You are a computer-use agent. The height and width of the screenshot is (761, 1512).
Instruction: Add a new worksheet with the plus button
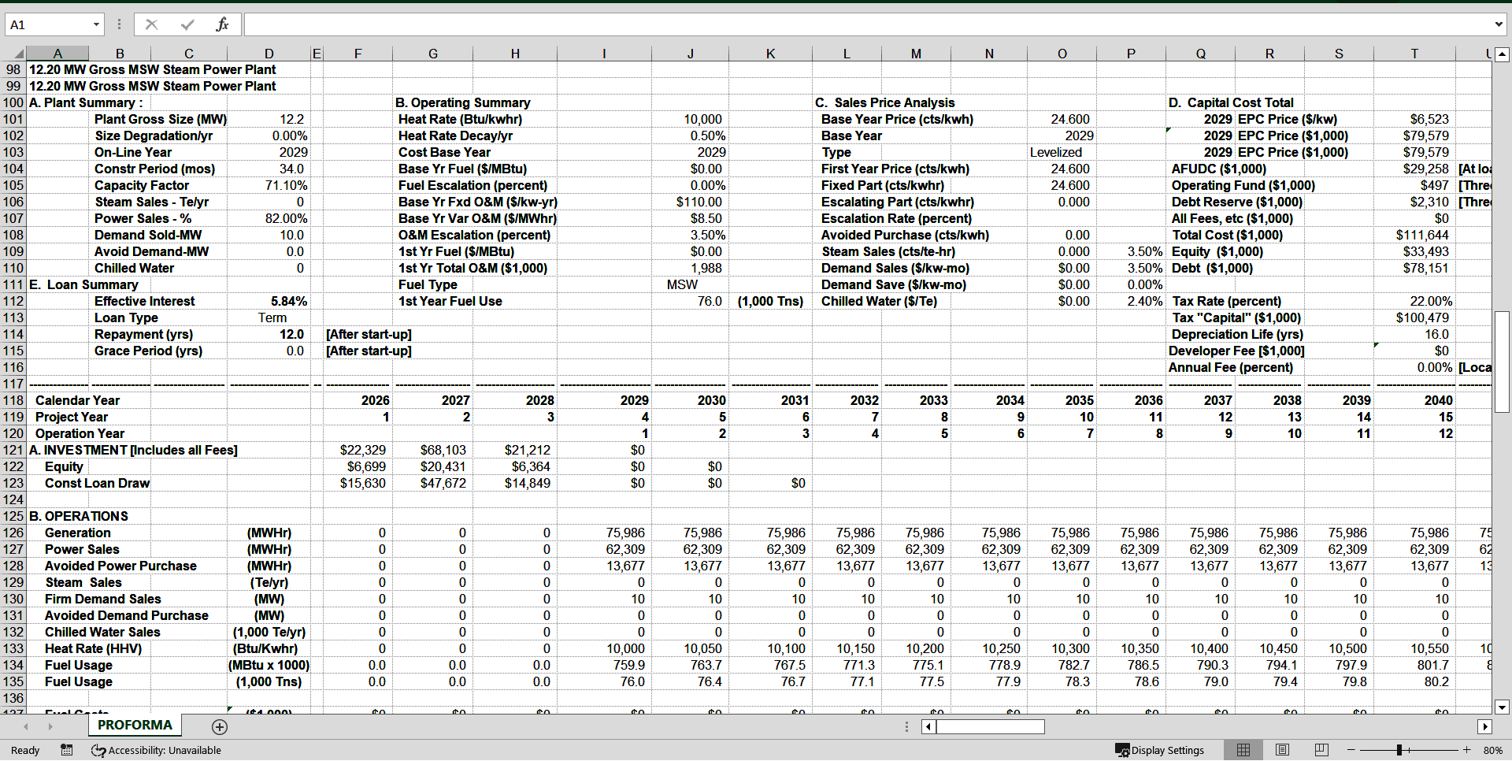(220, 726)
